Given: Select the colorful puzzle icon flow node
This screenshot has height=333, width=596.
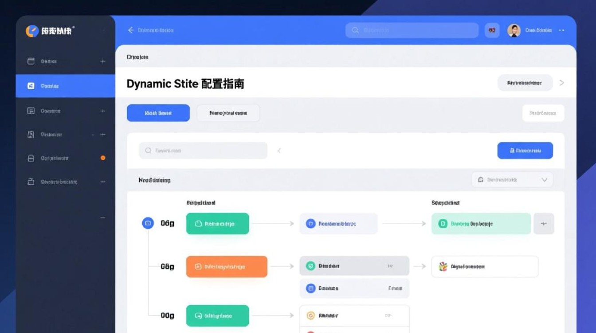Looking at the screenshot, I should point(443,266).
